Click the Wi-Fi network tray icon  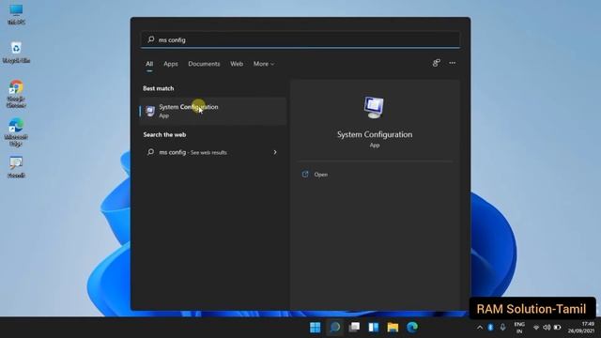pos(536,328)
